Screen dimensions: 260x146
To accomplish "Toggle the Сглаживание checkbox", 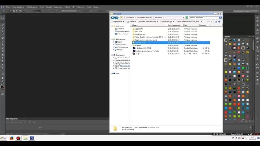I will click(x=43, y=11).
